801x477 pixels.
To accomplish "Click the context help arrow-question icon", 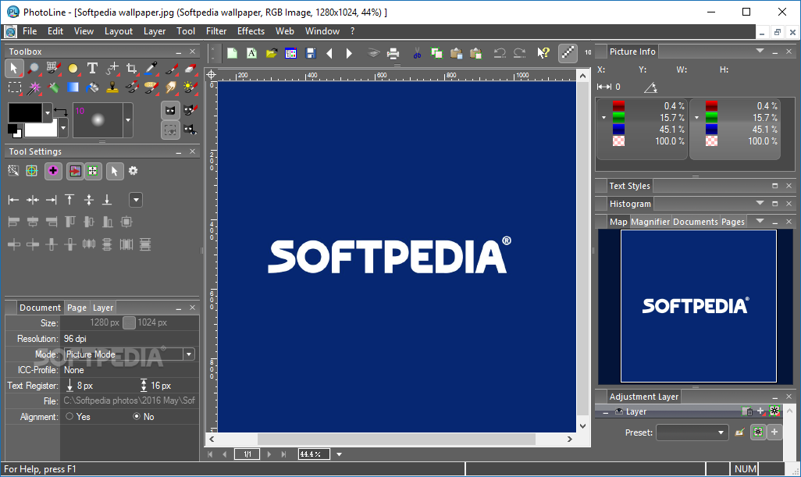I will [x=543, y=53].
